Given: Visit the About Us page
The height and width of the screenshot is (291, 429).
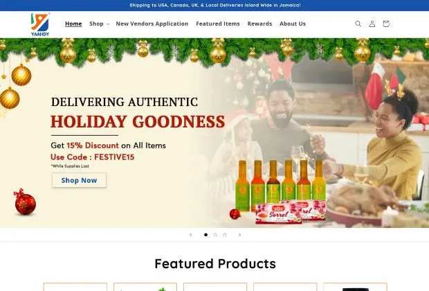Looking at the screenshot, I should coord(293,24).
